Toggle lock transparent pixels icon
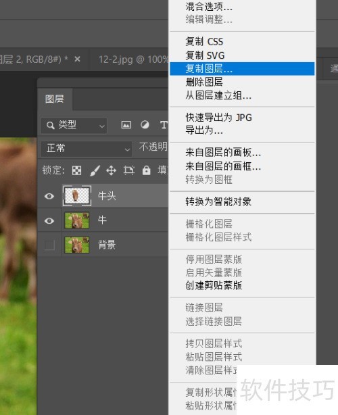Screen dimensions: 338x415 pyautogui.click(x=77, y=170)
